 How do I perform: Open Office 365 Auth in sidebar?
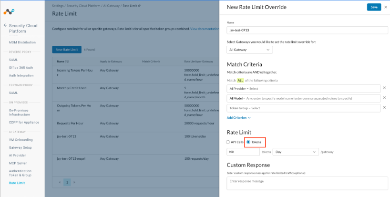tap(21, 68)
